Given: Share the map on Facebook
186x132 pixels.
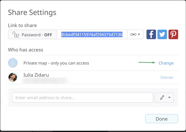Looking at the screenshot, I should point(151,35).
